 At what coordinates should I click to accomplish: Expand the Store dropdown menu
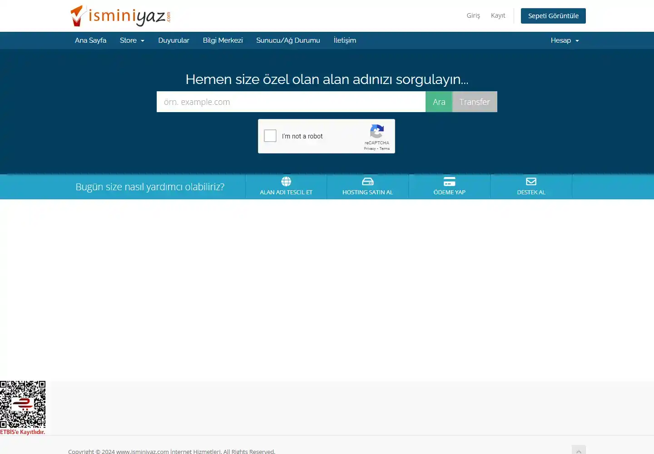pos(132,40)
